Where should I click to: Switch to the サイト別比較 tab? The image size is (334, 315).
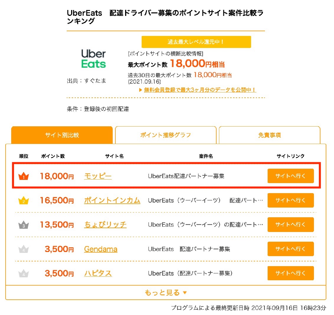click(x=62, y=135)
